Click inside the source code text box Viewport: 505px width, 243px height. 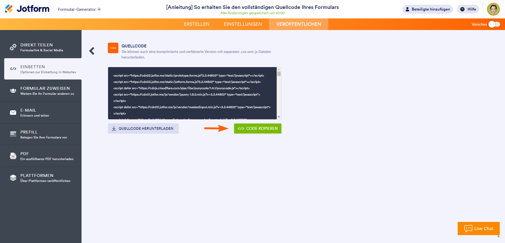(192, 93)
